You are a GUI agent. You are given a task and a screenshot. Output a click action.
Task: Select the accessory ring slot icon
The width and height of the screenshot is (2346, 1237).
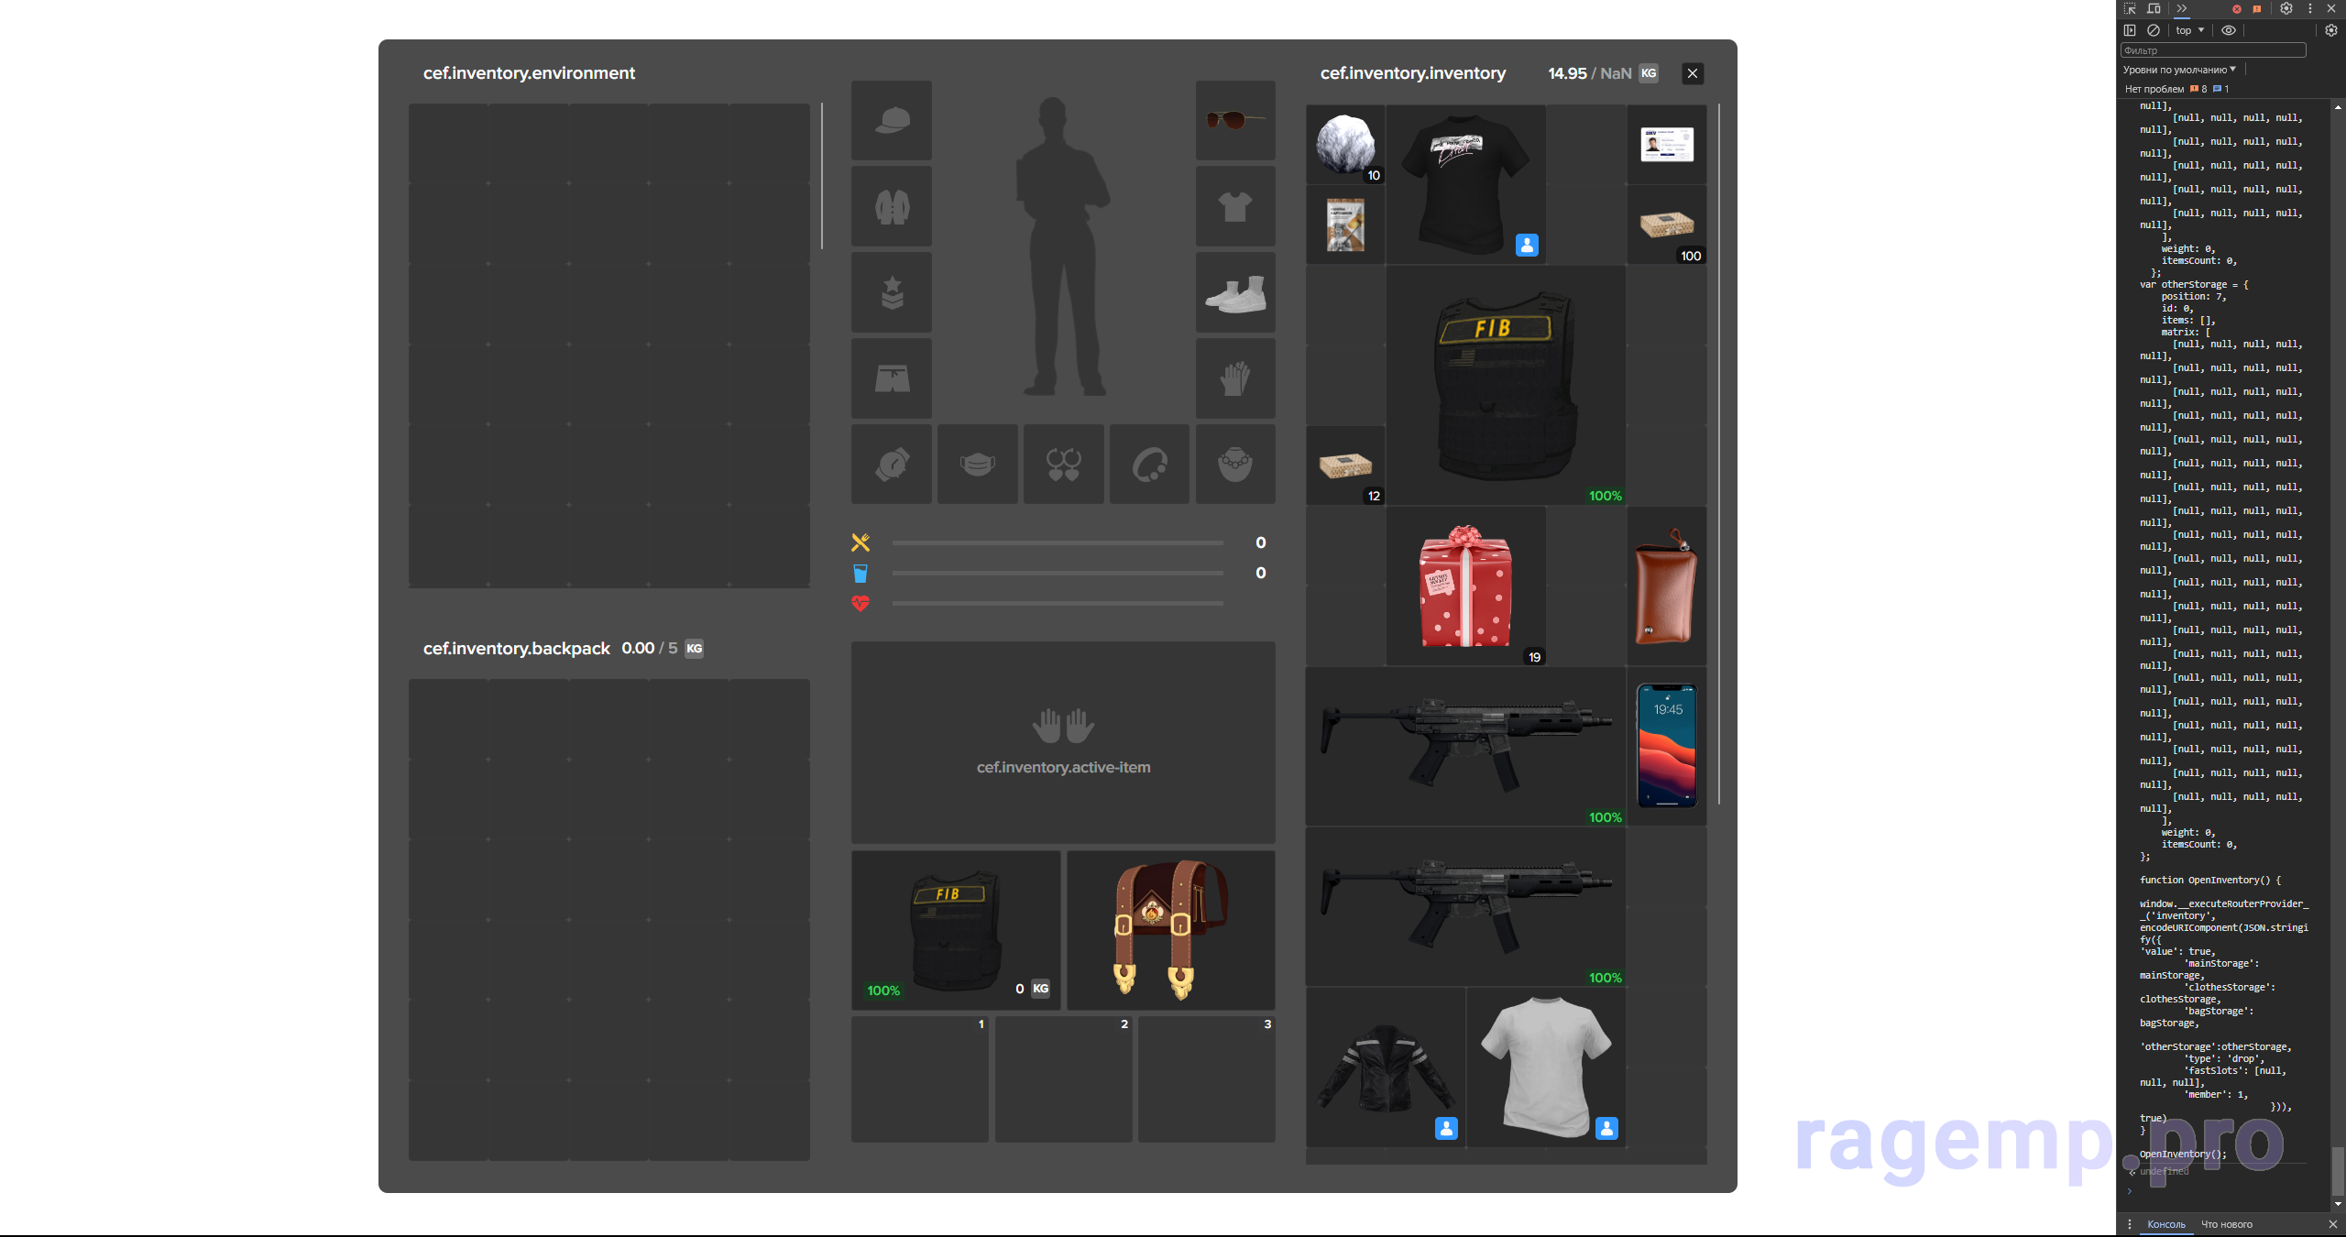(1148, 464)
